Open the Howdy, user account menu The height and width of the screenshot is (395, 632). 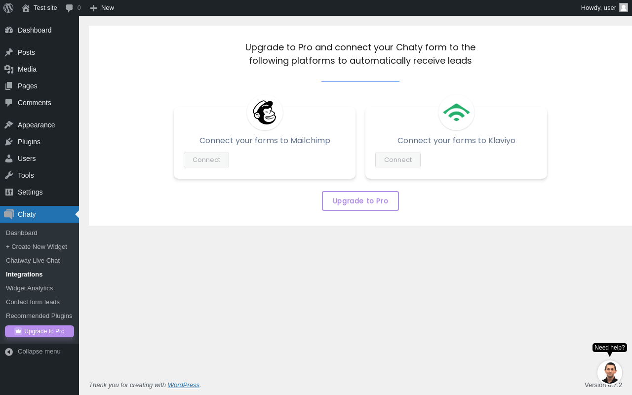pos(598,8)
